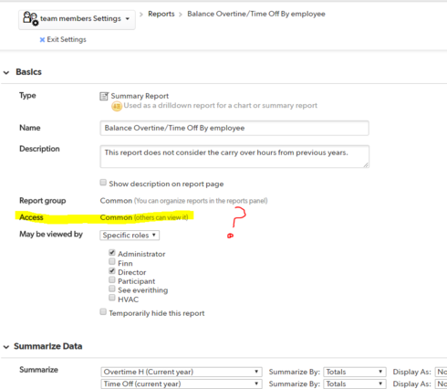Enable Show description on report page
This screenshot has width=447, height=389.
(103, 183)
